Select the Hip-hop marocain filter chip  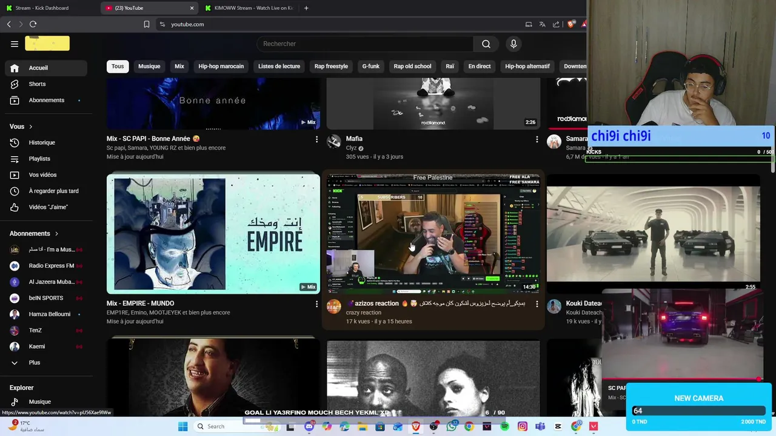221,66
